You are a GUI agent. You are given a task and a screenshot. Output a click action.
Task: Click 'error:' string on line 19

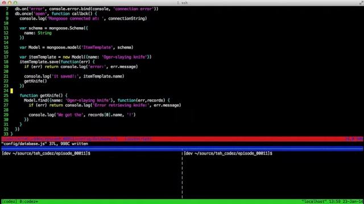pos(97,67)
